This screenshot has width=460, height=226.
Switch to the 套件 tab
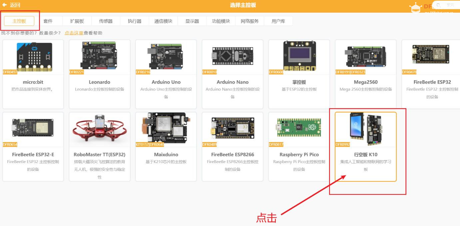[x=49, y=21]
